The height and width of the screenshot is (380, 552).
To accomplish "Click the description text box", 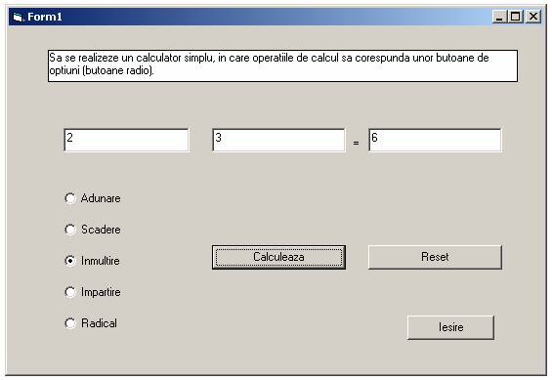I will pos(282,65).
